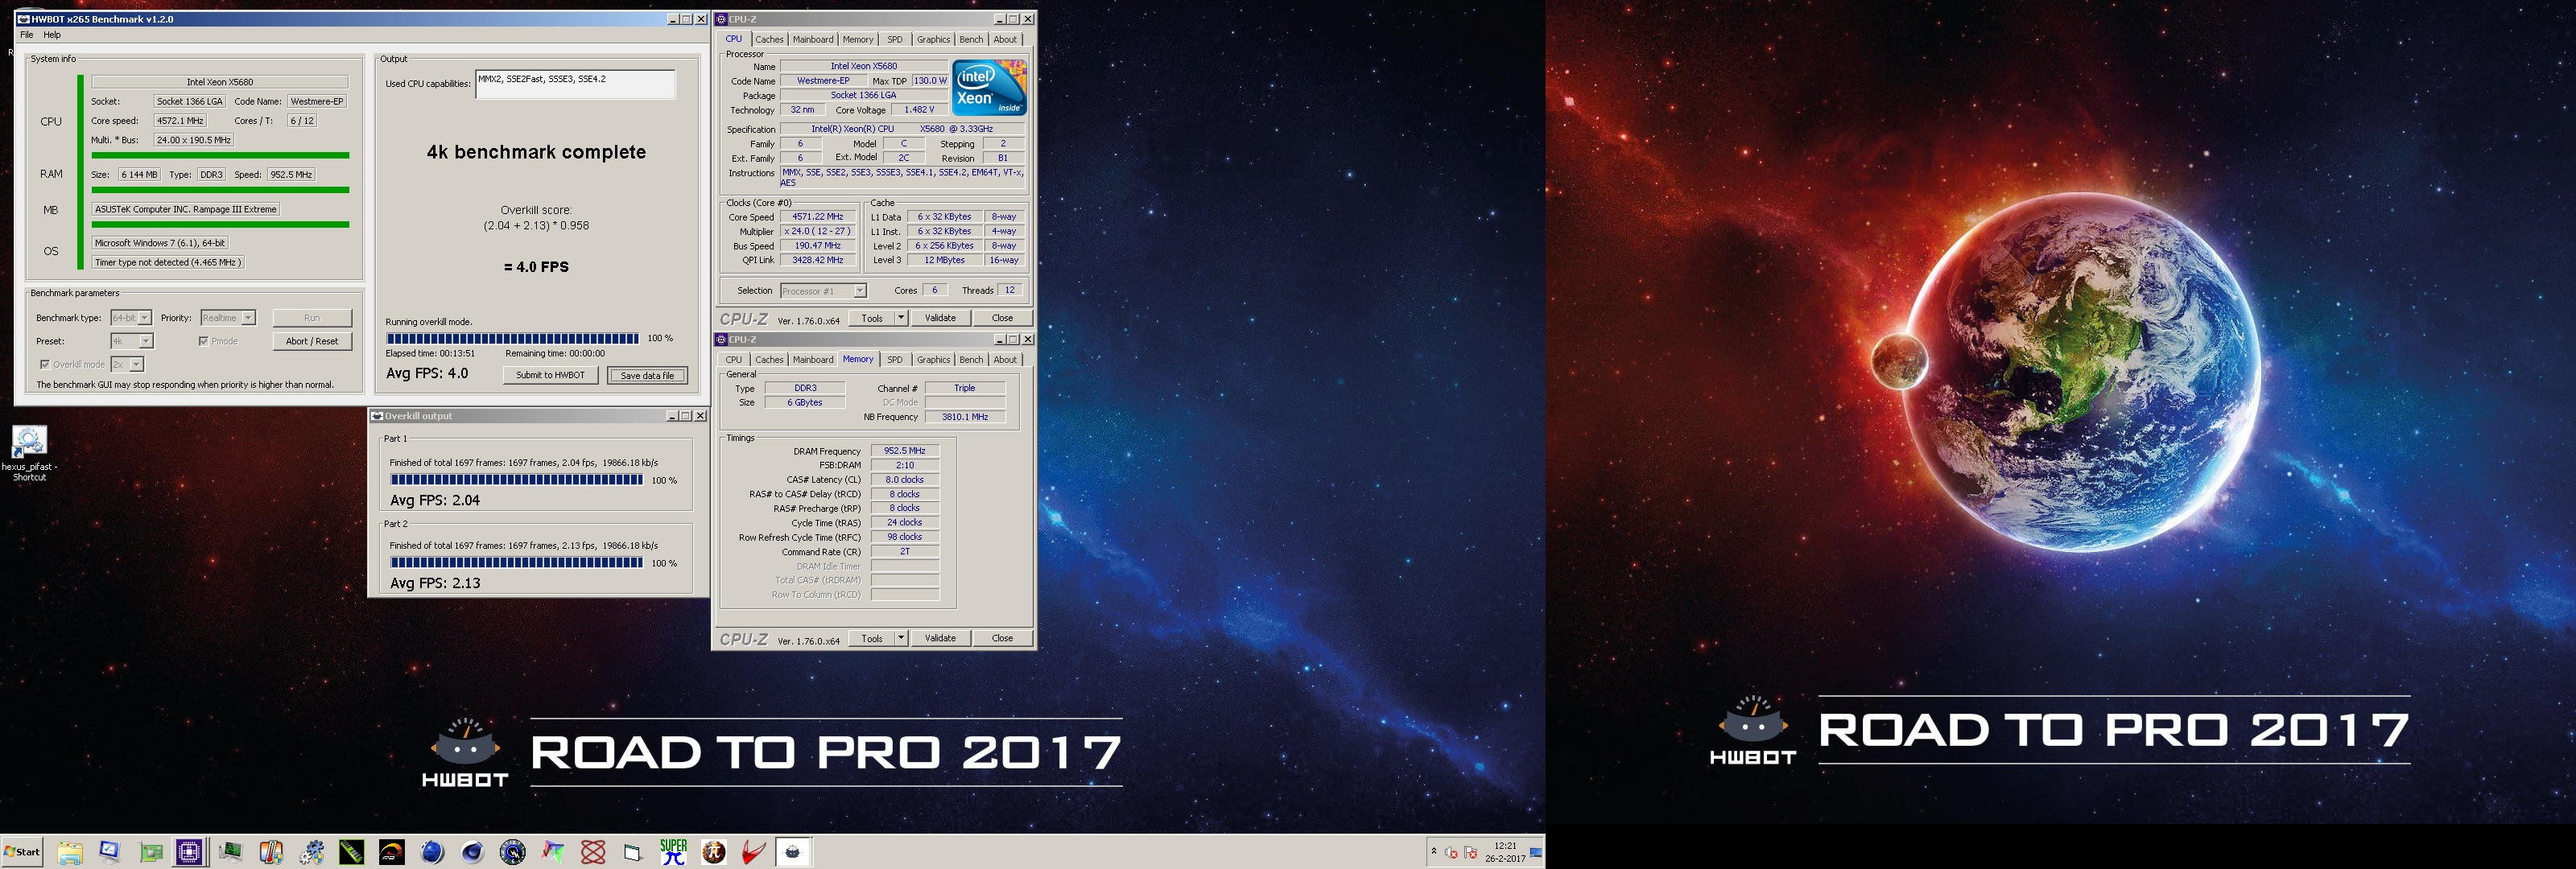Open the gear settings taskbar icon

coord(311,852)
